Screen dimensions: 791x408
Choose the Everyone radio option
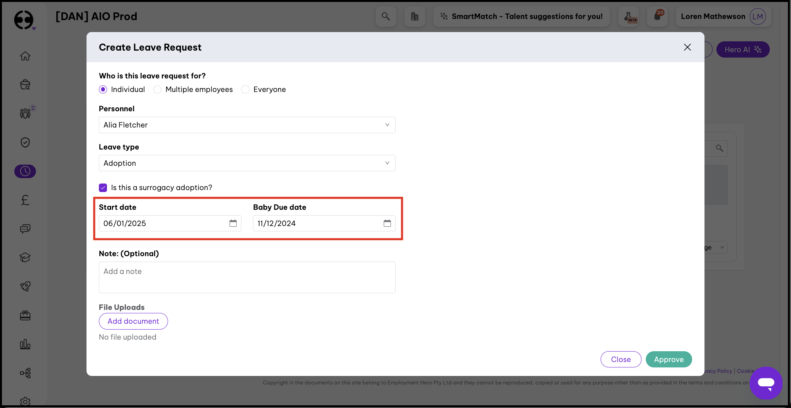pos(245,90)
